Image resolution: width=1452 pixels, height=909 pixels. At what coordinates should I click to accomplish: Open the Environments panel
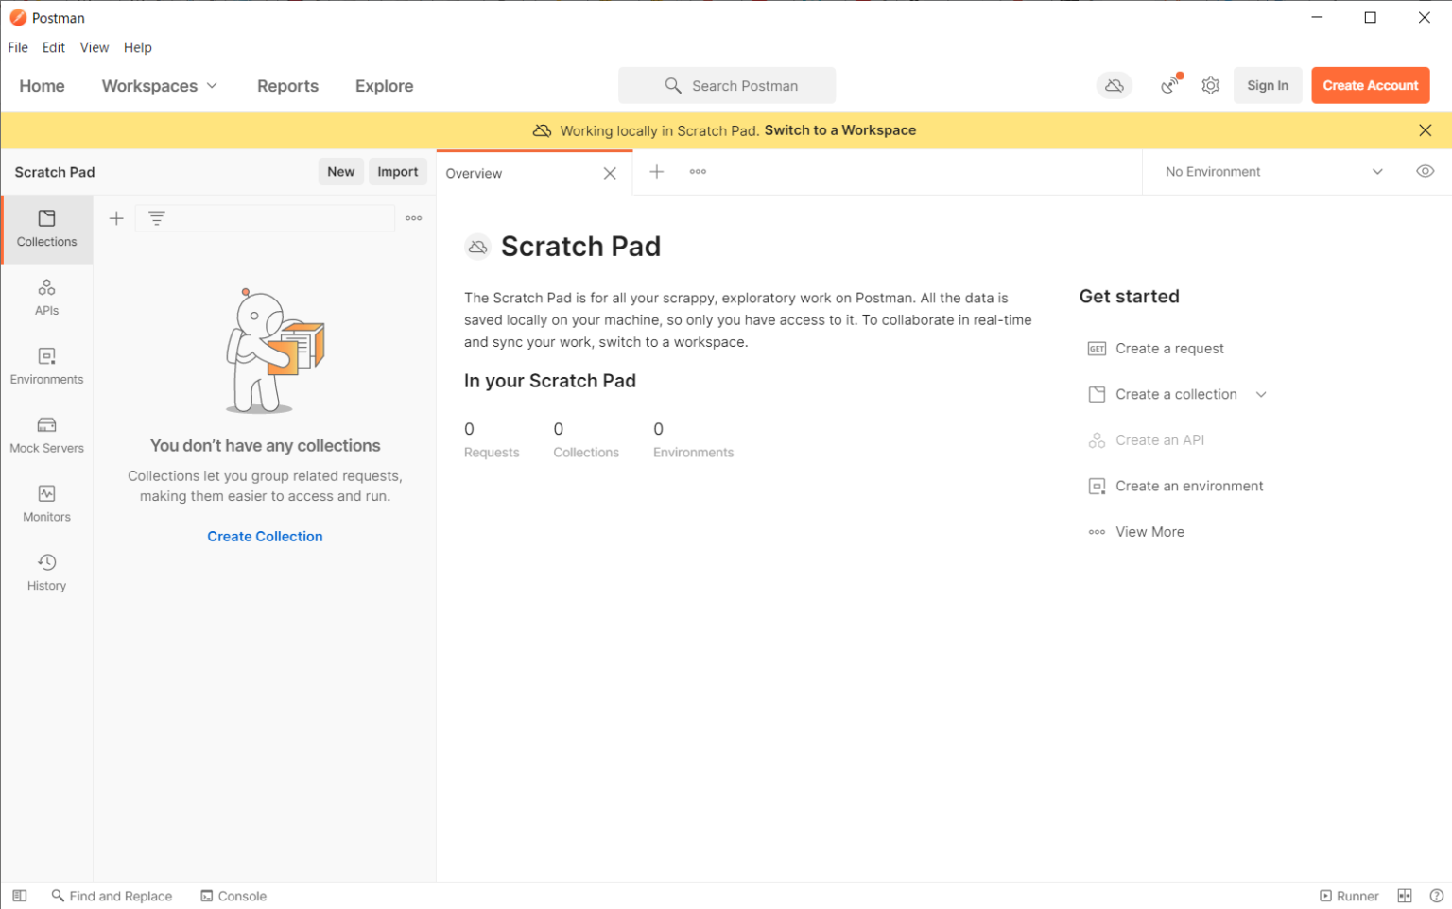click(x=46, y=366)
